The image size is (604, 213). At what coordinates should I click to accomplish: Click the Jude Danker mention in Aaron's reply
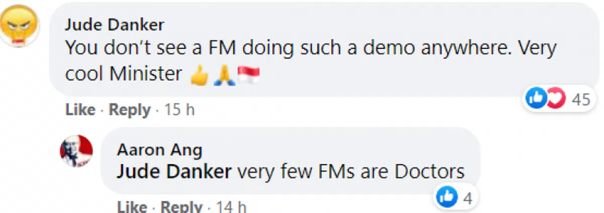pyautogui.click(x=174, y=172)
